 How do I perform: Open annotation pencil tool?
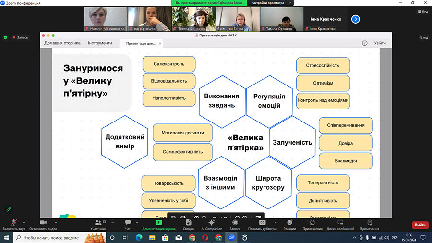(9, 210)
